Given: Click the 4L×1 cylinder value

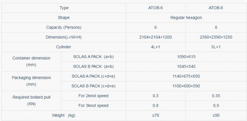Looking at the screenshot, I should point(156,47).
